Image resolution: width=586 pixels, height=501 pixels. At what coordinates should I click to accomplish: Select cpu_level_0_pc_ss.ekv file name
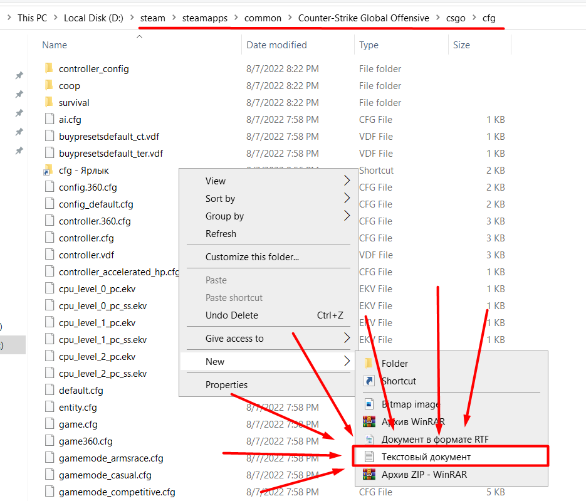click(102, 305)
